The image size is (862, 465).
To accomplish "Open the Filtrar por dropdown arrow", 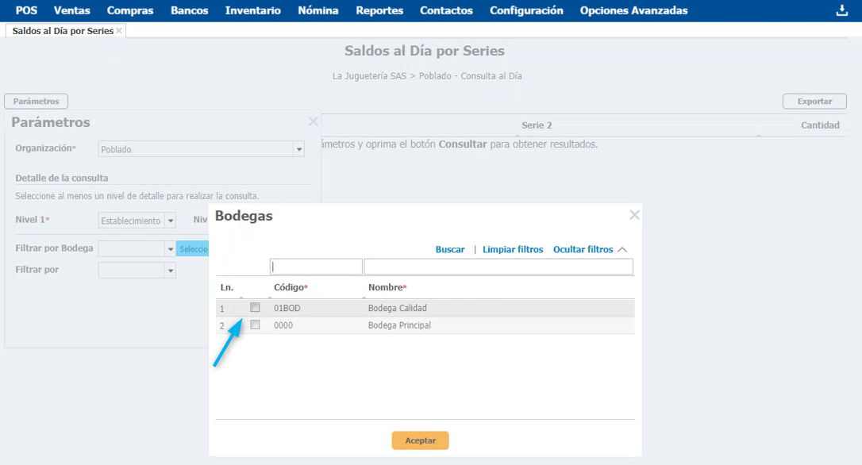I will click(x=170, y=271).
